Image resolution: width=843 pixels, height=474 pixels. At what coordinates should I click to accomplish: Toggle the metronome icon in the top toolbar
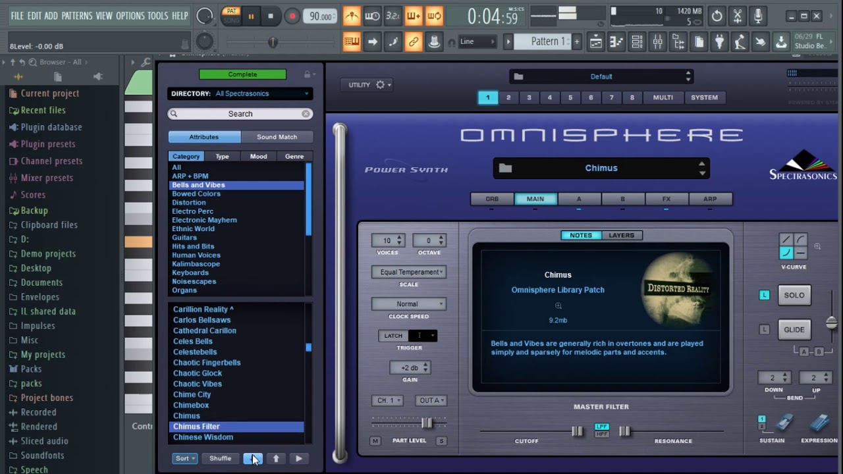point(352,16)
